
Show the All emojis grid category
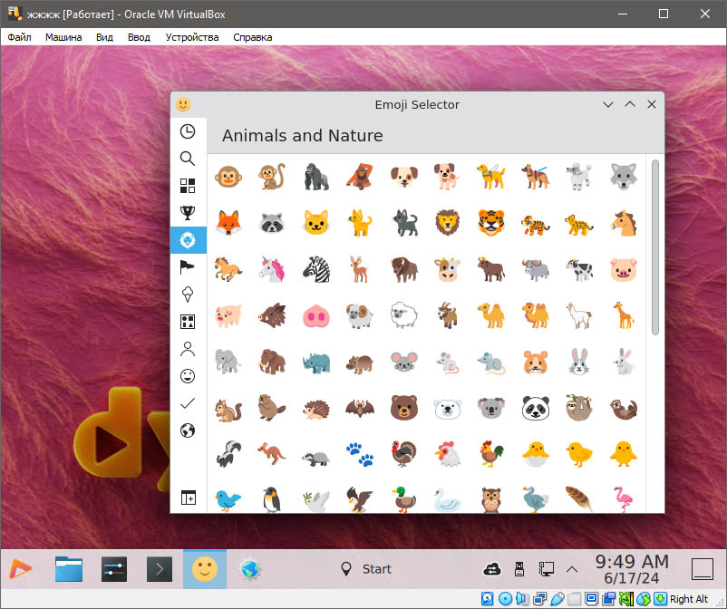tap(188, 186)
